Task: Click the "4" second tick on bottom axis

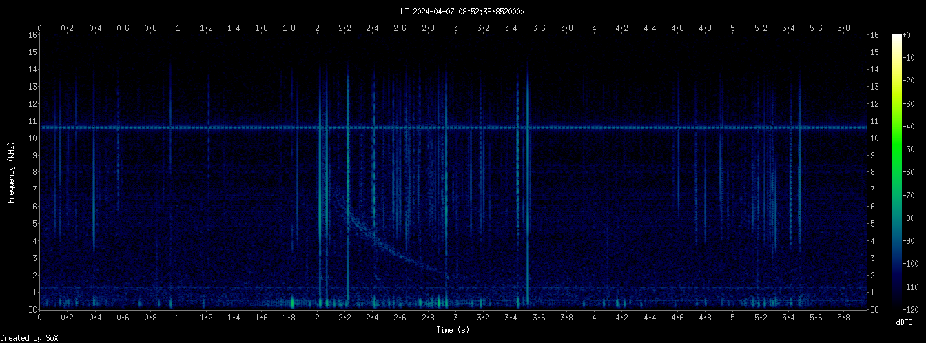Action: pyautogui.click(x=594, y=318)
